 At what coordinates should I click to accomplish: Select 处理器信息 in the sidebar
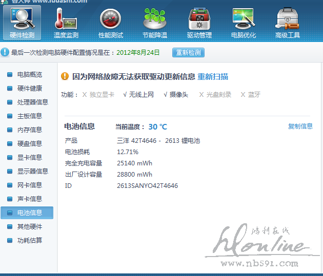[x=32, y=102]
